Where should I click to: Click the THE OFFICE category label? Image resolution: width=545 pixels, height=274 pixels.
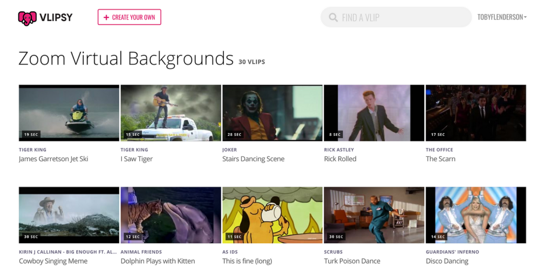click(439, 150)
